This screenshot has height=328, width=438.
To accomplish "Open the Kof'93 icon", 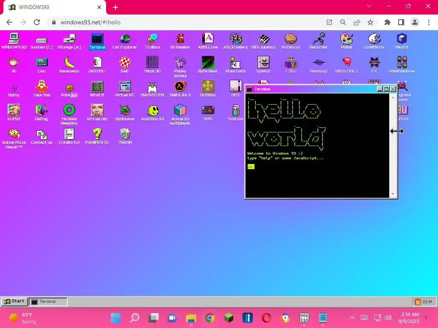I will [x=14, y=113].
